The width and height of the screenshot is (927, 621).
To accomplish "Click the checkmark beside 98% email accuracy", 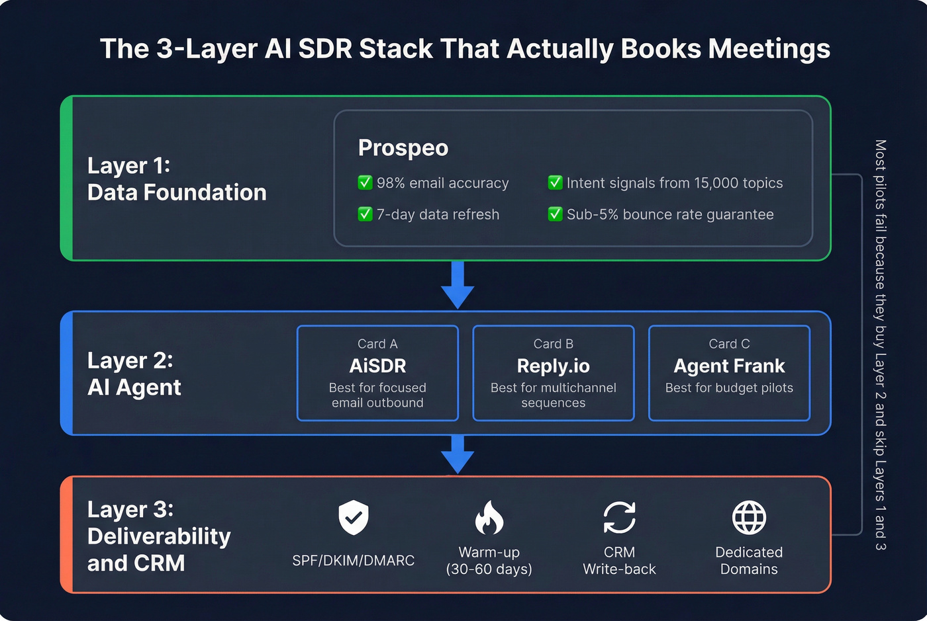I will click(365, 183).
